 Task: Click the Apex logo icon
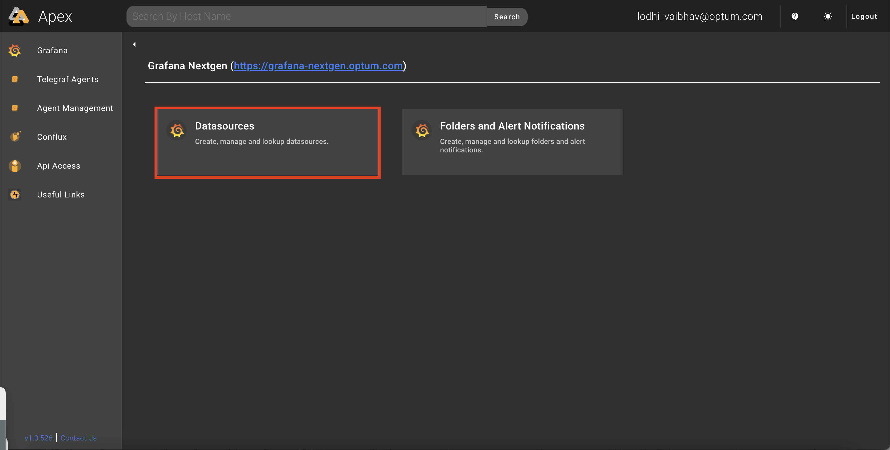19,16
